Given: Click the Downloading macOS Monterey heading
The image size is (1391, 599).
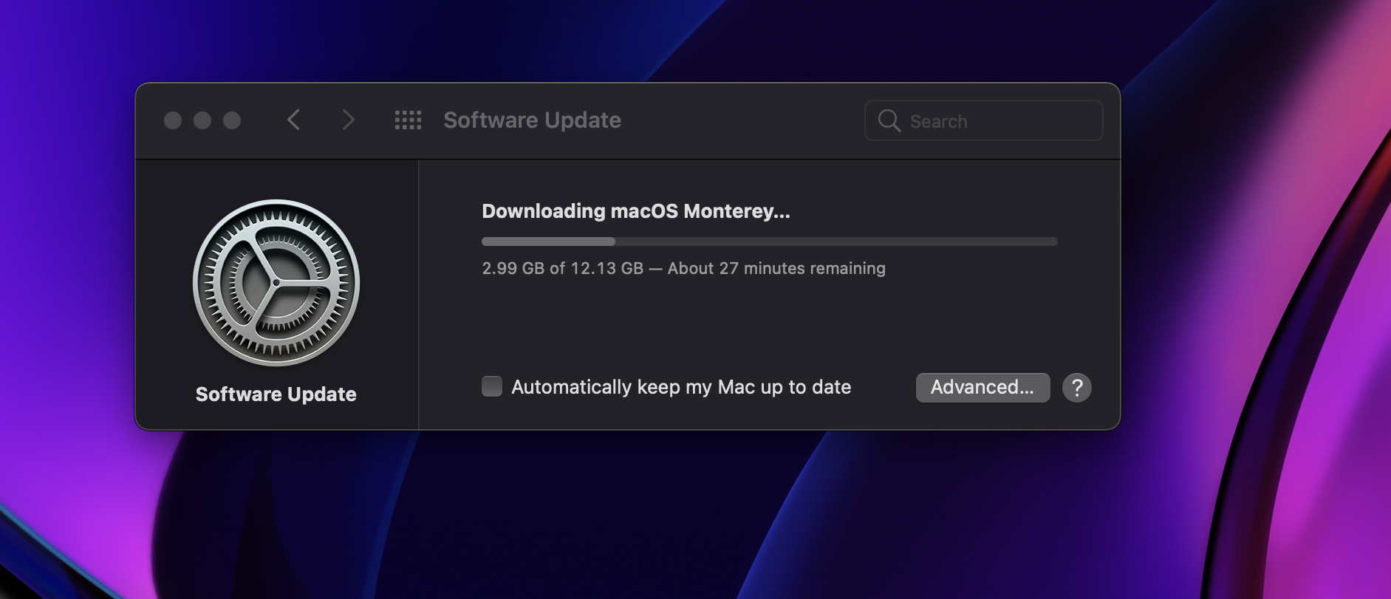Looking at the screenshot, I should 635,211.
